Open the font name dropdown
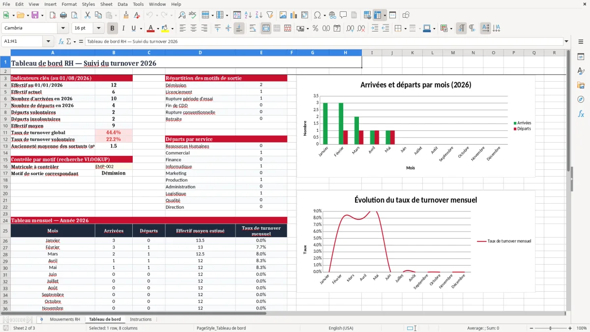 point(62,29)
